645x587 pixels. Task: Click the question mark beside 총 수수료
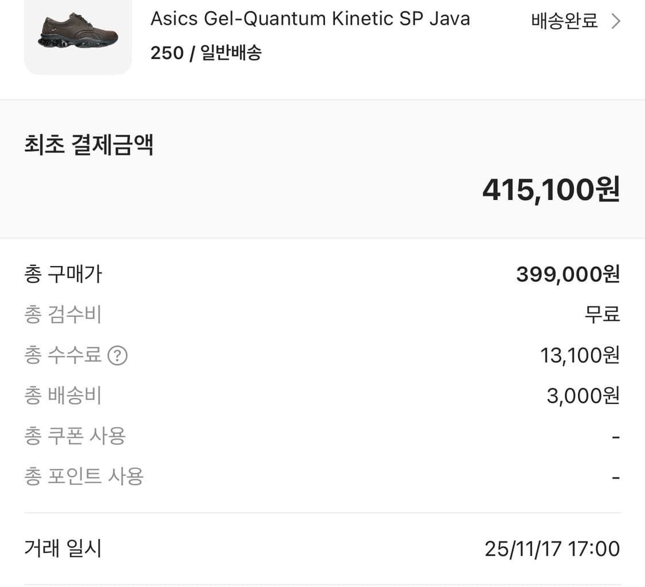pos(119,355)
